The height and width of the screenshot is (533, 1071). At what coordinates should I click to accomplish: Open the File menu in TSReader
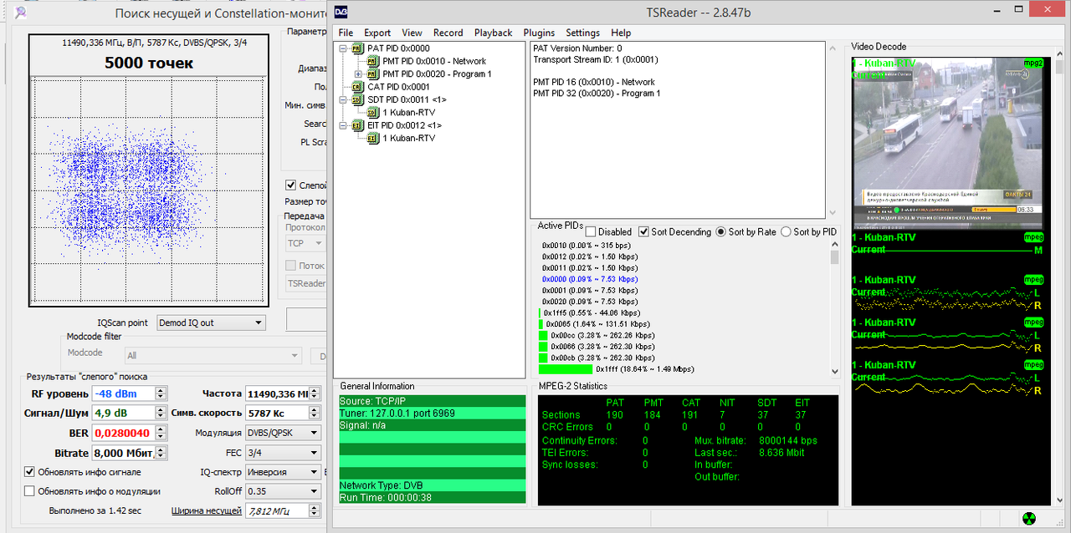(346, 33)
